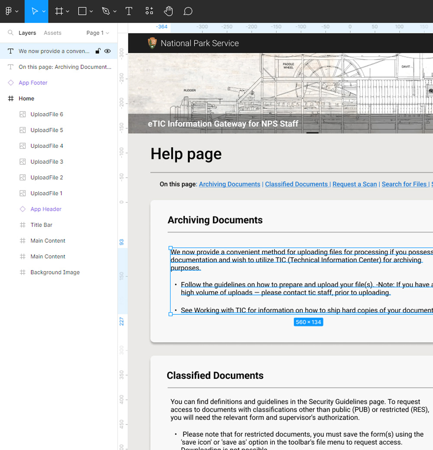Select the Pen tool
Image resolution: width=433 pixels, height=450 pixels.
pyautogui.click(x=106, y=11)
